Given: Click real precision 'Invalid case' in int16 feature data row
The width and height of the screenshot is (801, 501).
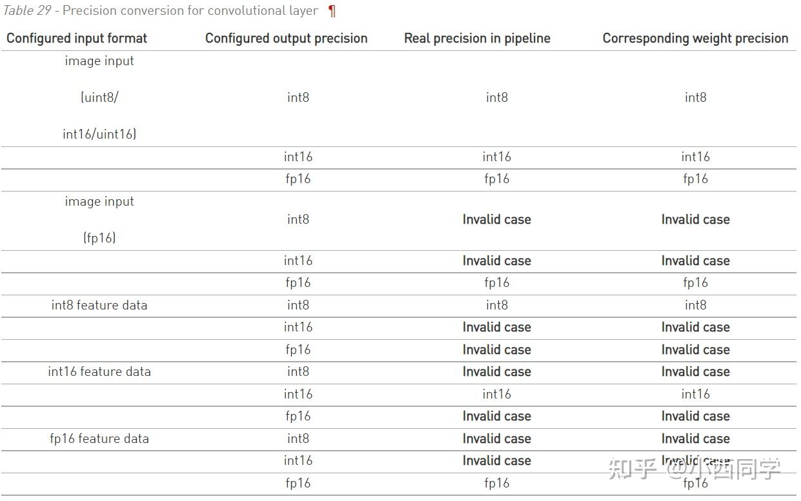Looking at the screenshot, I should [496, 371].
